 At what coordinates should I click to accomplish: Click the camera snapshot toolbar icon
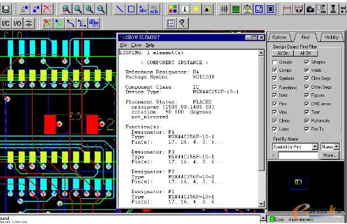click(x=310, y=9)
